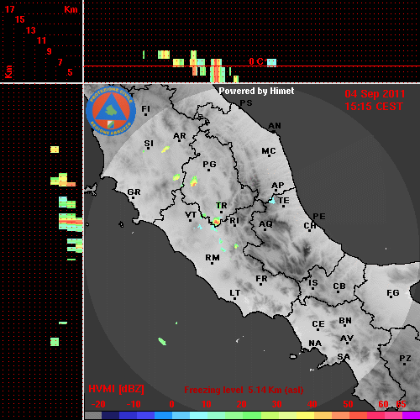Viewport: 420px width, 420px height.
Task: Click the FI city label on map
Action: click(x=145, y=108)
